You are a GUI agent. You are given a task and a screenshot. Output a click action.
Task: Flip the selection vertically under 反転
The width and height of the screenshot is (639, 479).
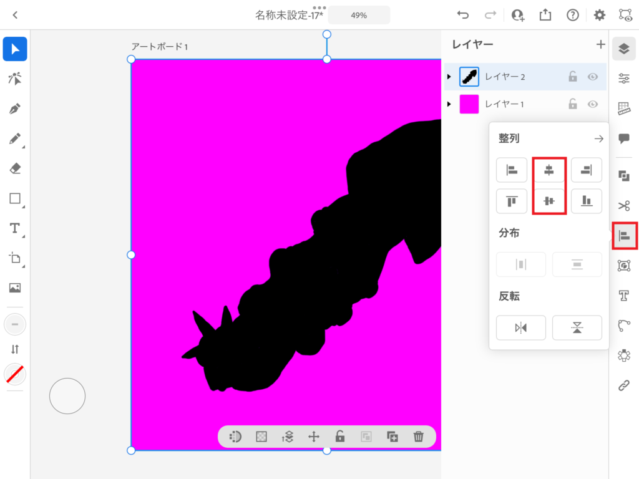coord(577,327)
